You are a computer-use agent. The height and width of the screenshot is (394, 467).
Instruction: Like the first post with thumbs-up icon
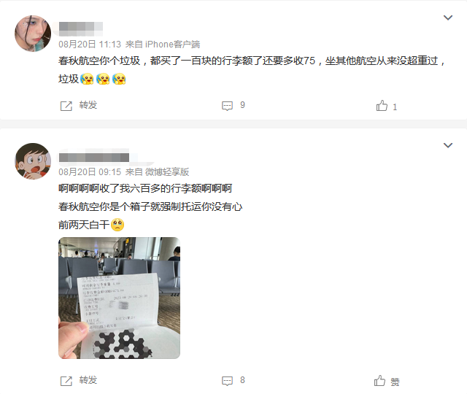pos(382,105)
